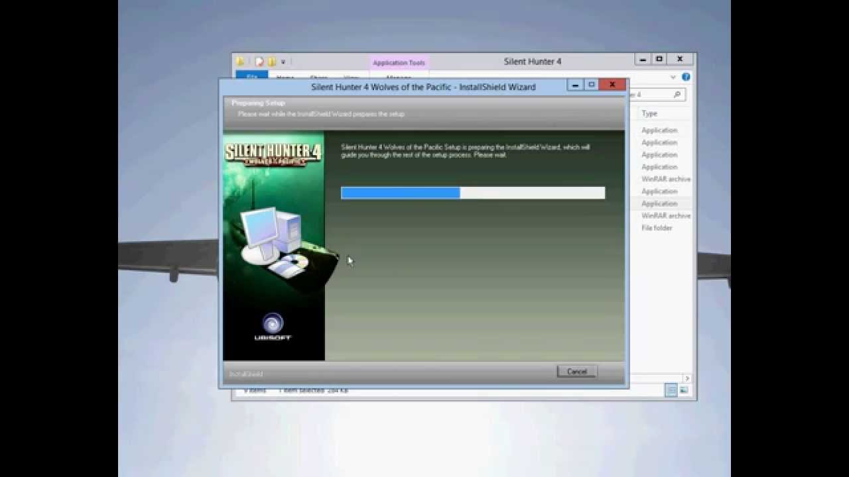Maximize the Silent Hunter 4 Explorer window
Viewport: 849px width, 477px height.
[x=659, y=60]
